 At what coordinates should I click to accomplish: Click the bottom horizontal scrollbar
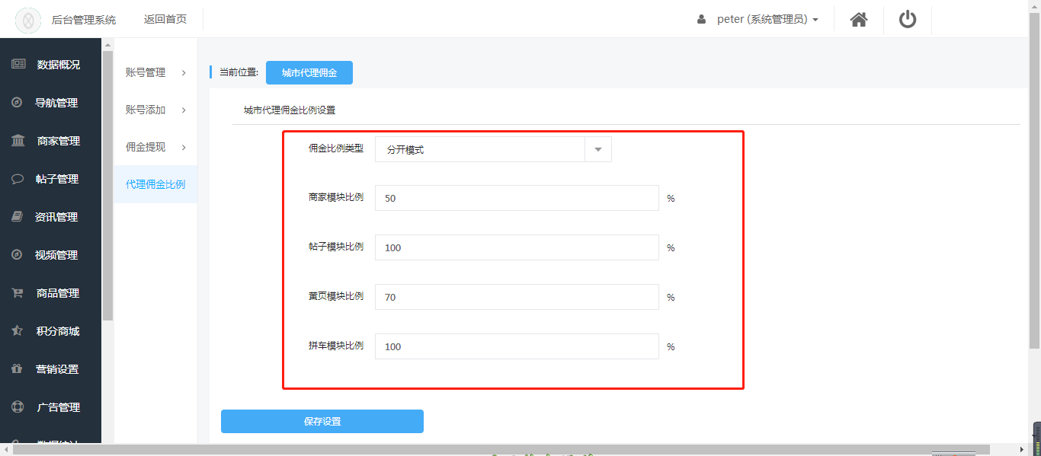pos(501,450)
